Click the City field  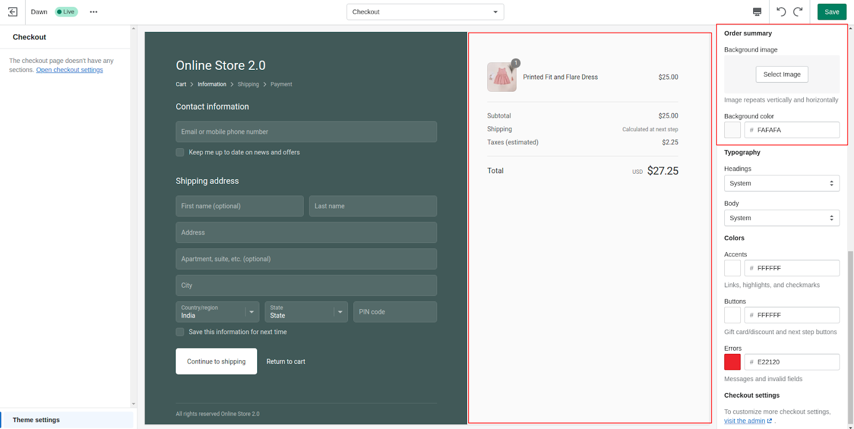click(x=306, y=286)
